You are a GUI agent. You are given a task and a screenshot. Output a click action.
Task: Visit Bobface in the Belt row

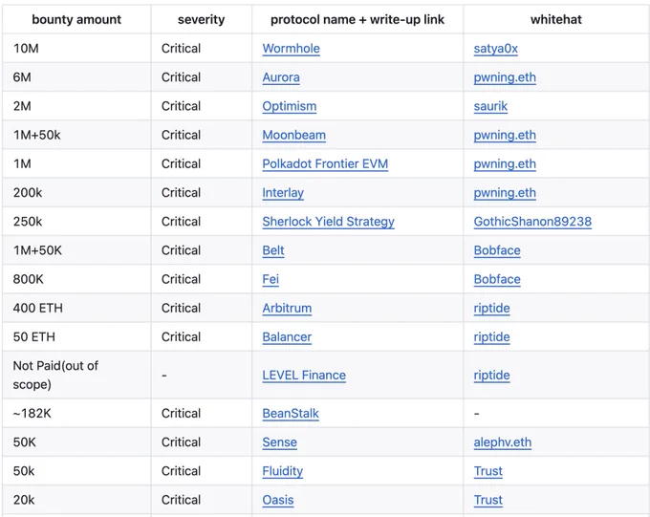497,250
